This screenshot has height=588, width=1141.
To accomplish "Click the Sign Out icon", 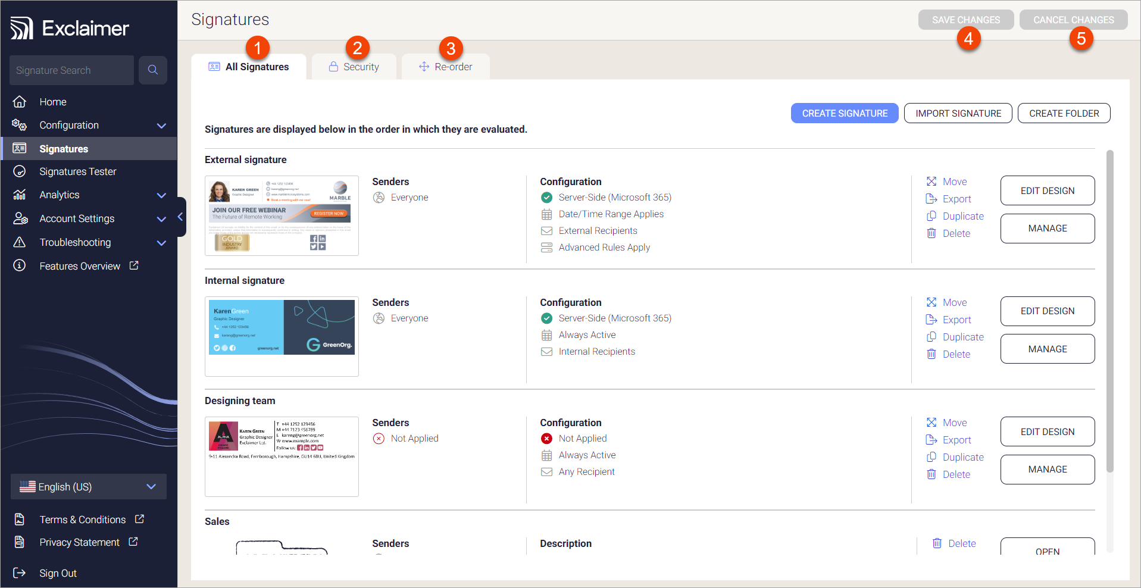I will coord(20,573).
